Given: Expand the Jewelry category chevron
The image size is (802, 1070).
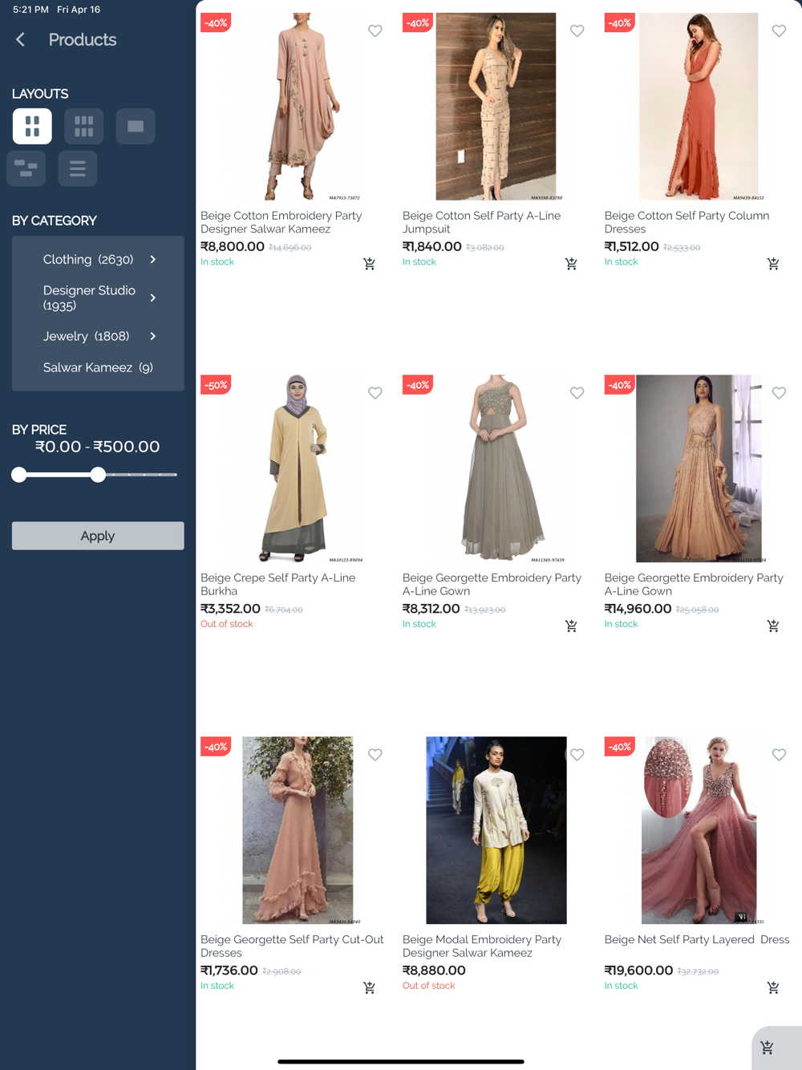Looking at the screenshot, I should point(153,336).
